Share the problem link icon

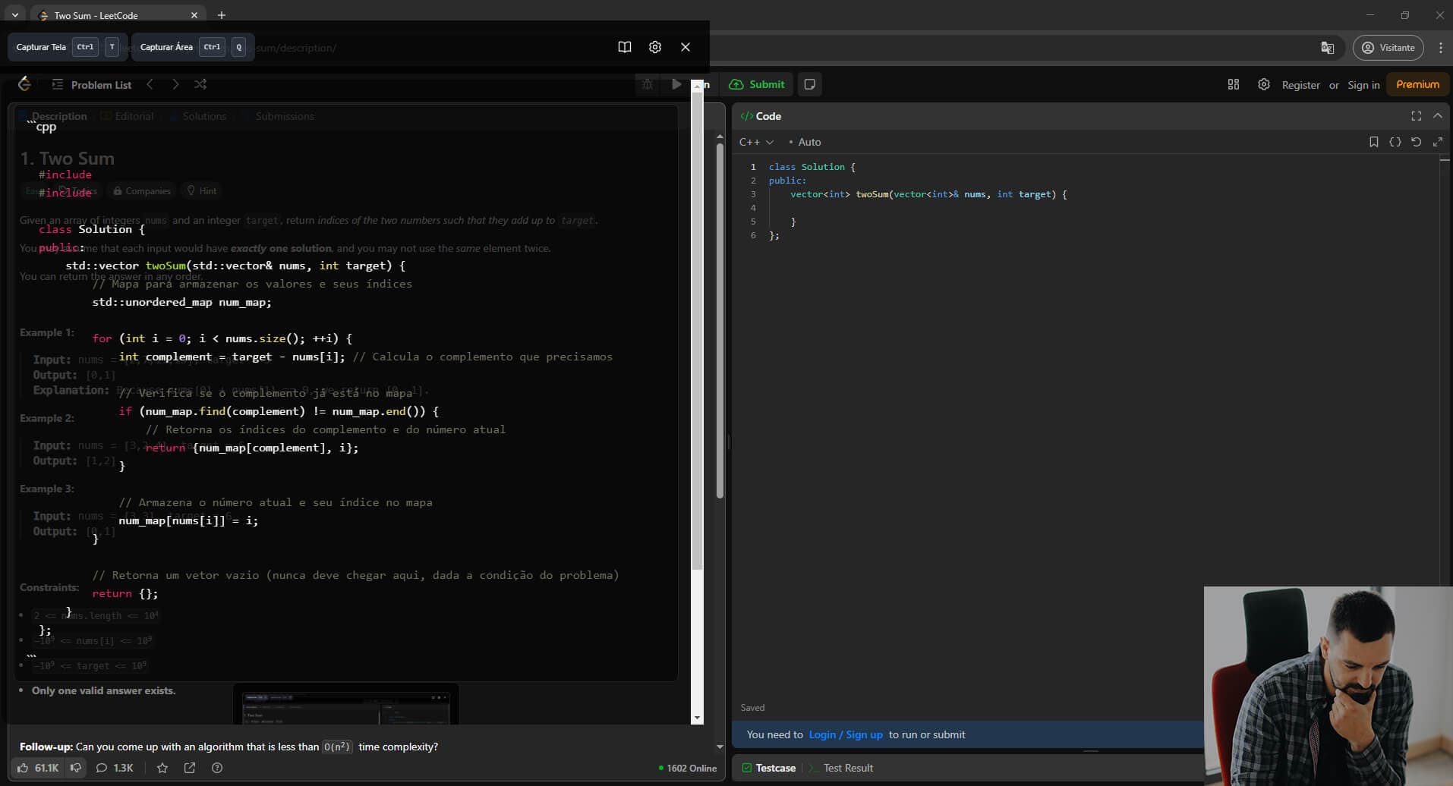tap(190, 768)
